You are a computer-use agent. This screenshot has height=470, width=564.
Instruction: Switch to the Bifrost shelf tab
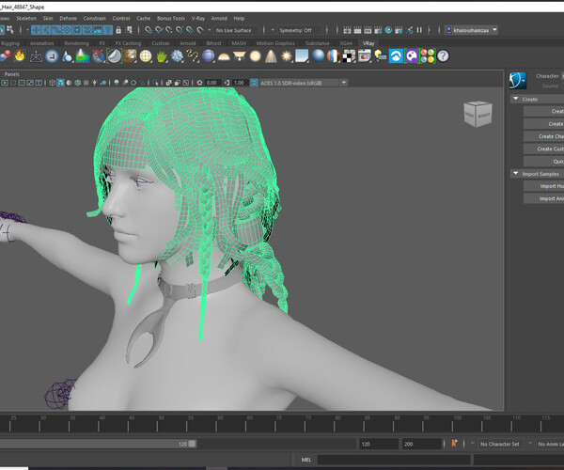213,43
